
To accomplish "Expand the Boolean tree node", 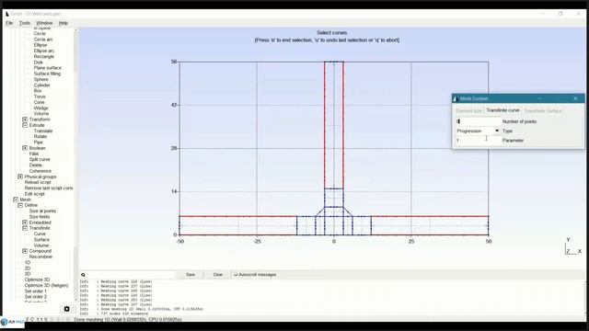I will pyautogui.click(x=25, y=148).
